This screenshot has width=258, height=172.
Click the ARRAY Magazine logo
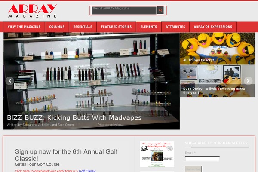(32, 11)
